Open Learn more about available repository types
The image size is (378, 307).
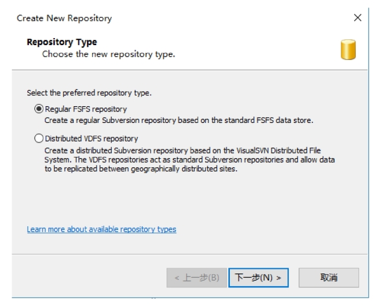coord(101,229)
